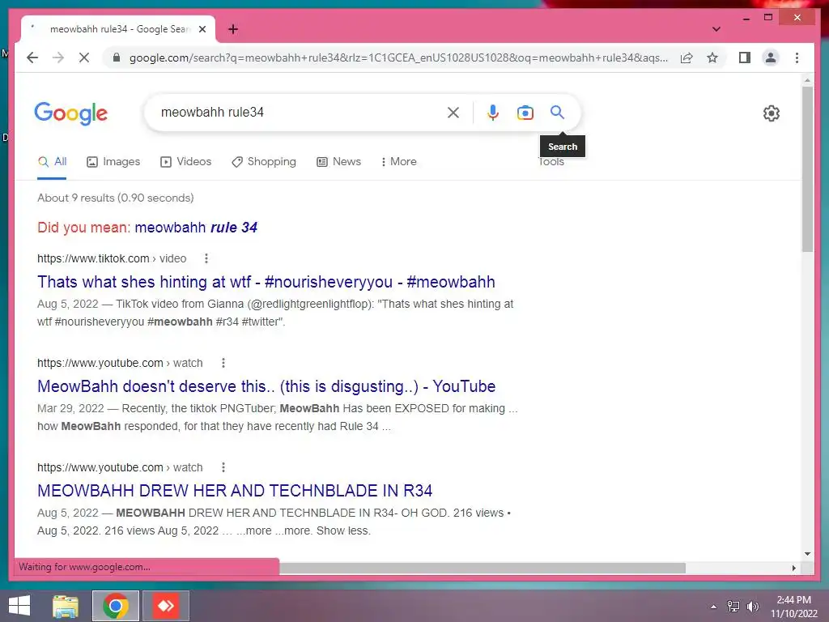This screenshot has width=829, height=622.
Task: Open the Chrome profile avatar
Action: pyautogui.click(x=771, y=58)
